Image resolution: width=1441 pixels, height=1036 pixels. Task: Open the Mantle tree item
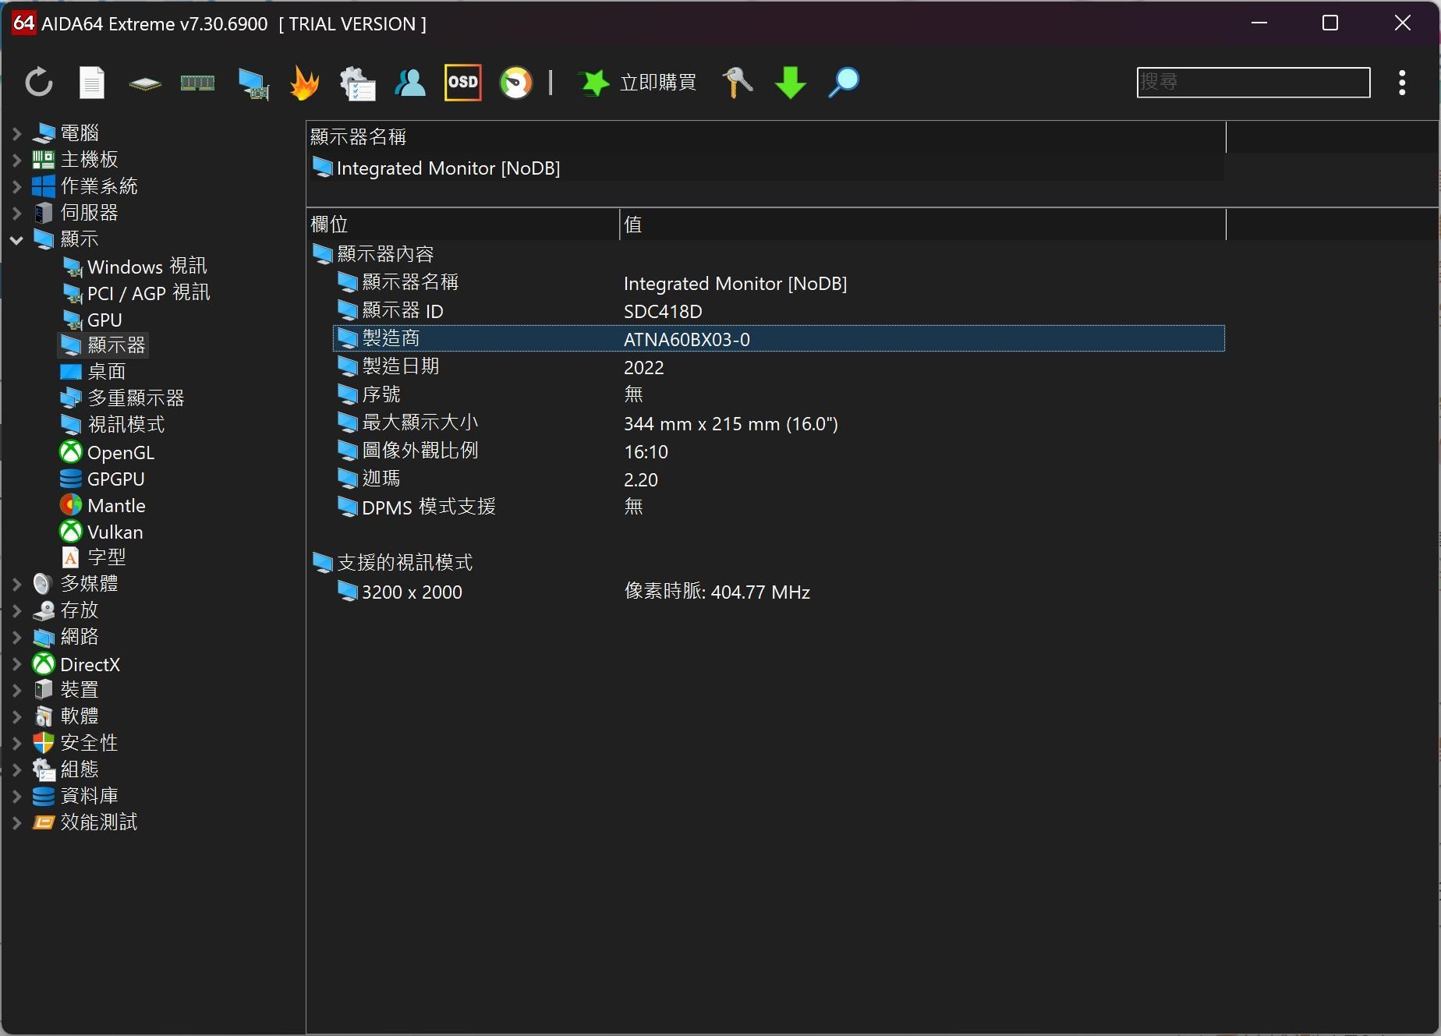coord(103,505)
